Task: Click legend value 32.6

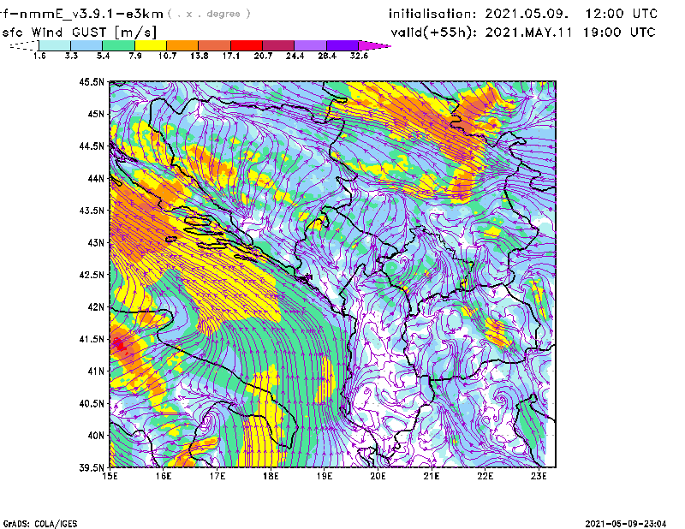Action: 359,56
